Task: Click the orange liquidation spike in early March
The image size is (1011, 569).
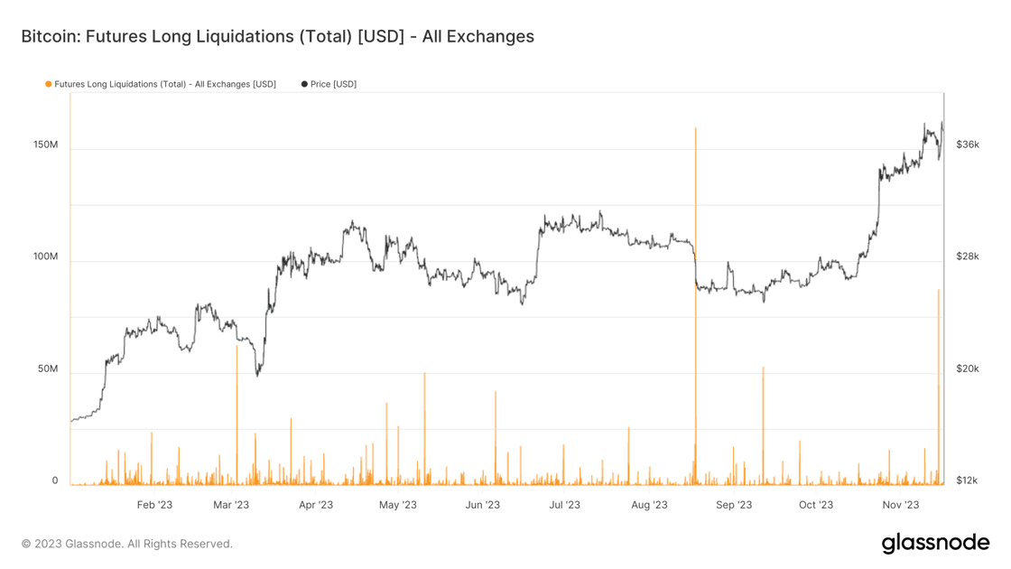Action: [x=237, y=406]
